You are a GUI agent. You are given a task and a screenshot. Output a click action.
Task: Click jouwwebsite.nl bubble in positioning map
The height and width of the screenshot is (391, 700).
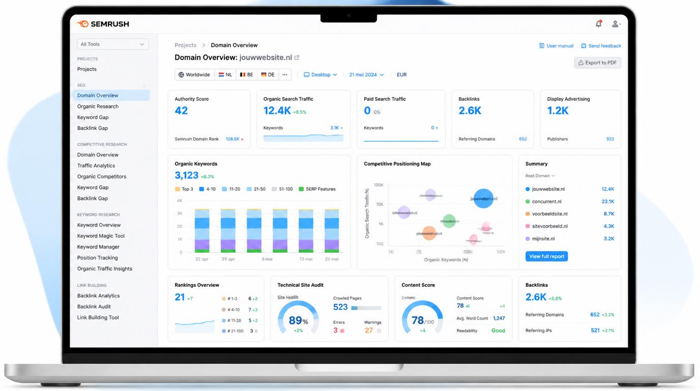(483, 199)
